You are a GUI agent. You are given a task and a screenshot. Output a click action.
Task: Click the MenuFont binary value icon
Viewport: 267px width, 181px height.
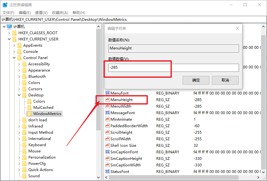click(107, 93)
